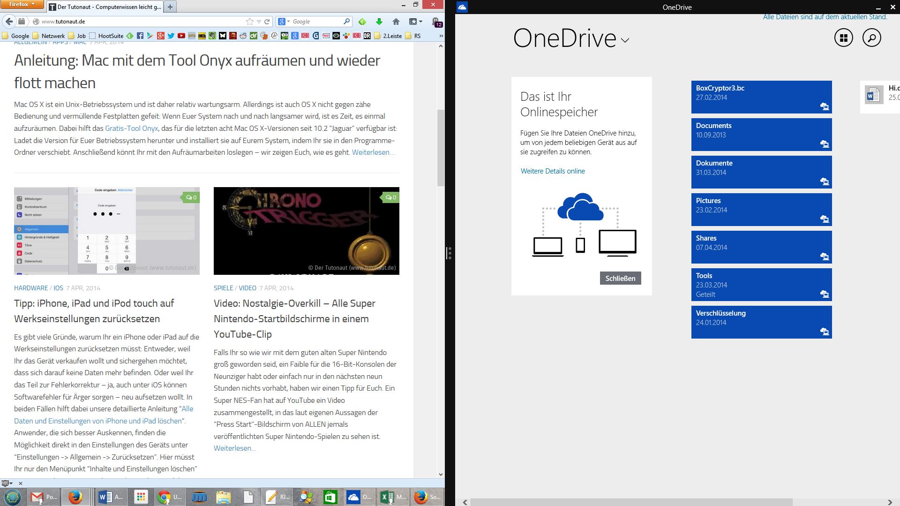Viewport: 900px width, 506px height.
Task: Open the YouTube bookmark icon
Action: (x=181, y=36)
